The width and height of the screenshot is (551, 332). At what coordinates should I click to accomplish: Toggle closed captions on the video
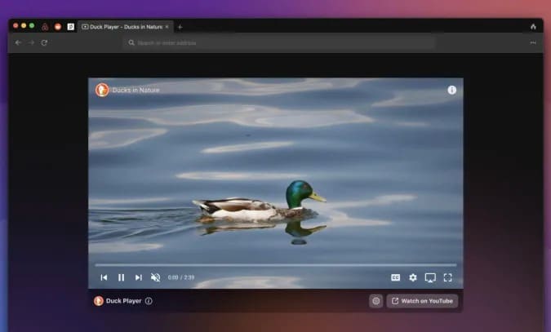coord(396,277)
